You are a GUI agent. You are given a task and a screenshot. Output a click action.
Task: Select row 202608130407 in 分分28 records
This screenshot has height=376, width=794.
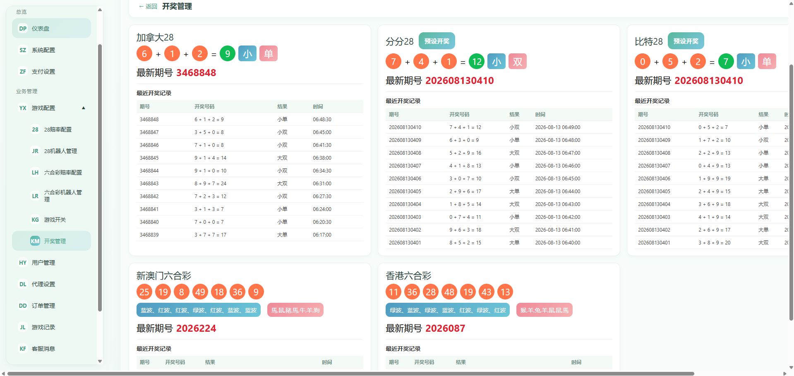(499, 166)
